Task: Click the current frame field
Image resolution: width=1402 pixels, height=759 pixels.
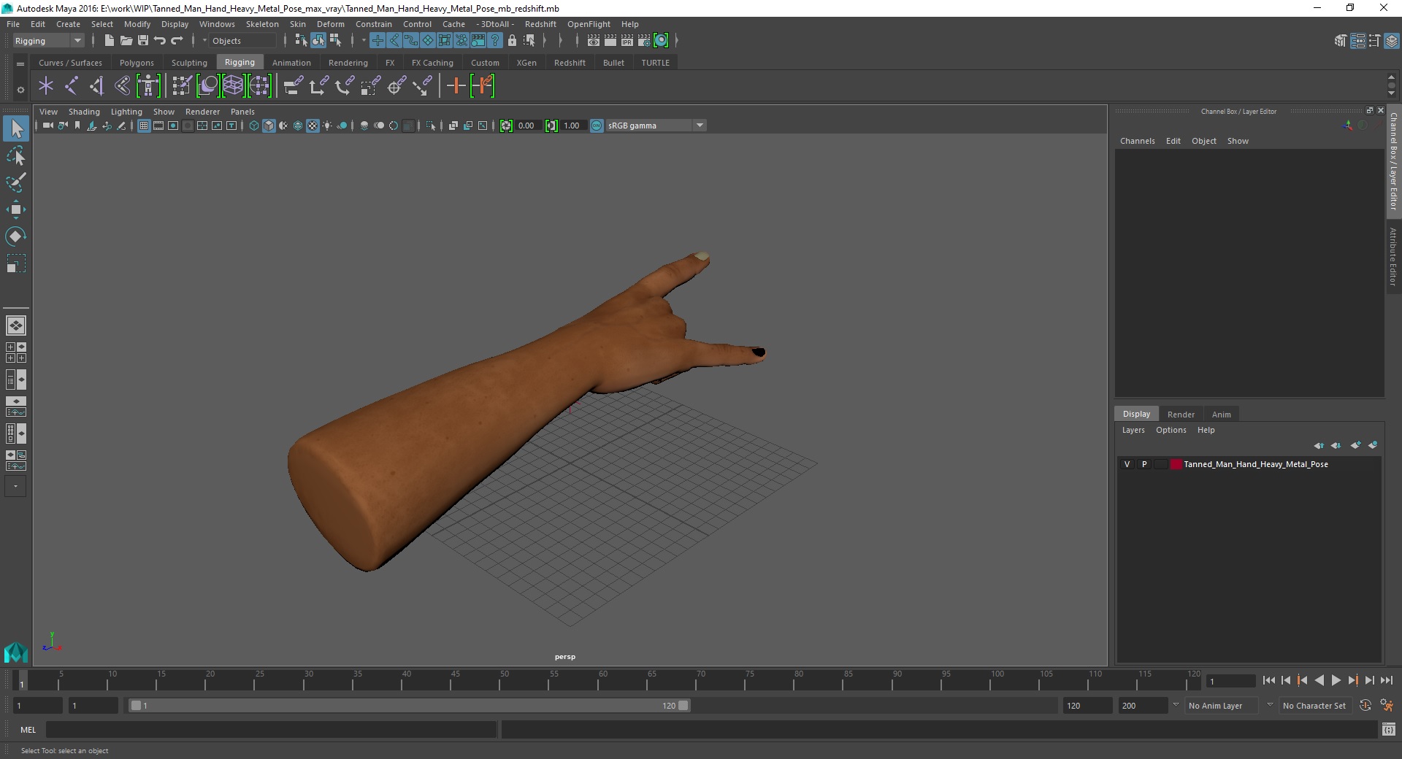Action: [x=1231, y=681]
